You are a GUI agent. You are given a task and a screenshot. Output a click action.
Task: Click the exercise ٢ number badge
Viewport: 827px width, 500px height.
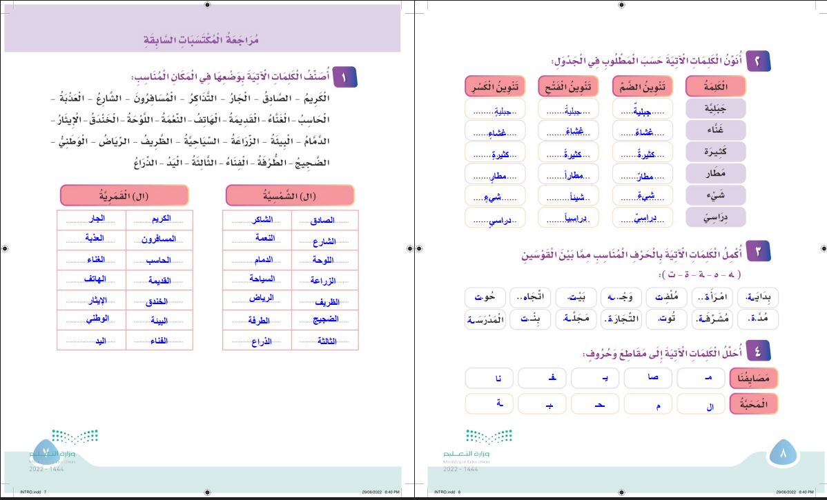[759, 61]
